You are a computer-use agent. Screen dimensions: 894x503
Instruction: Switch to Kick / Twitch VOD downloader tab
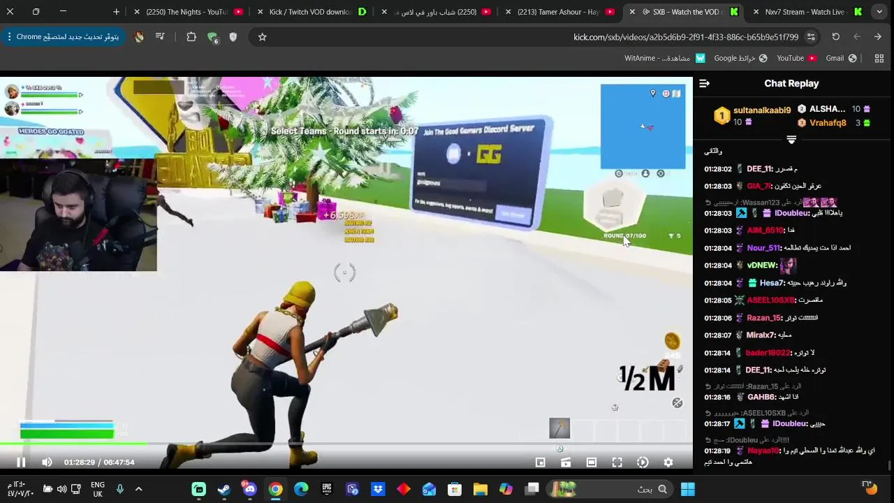(x=311, y=12)
